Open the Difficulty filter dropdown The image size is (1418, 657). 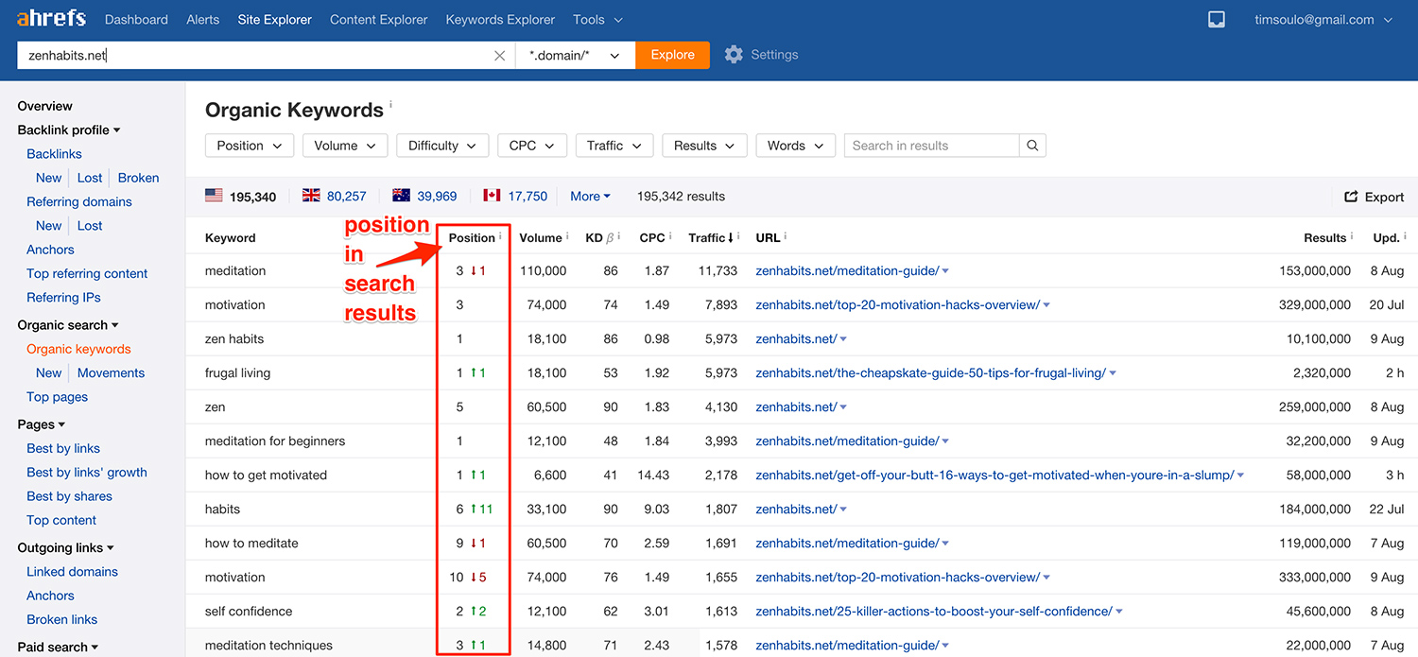pyautogui.click(x=442, y=146)
